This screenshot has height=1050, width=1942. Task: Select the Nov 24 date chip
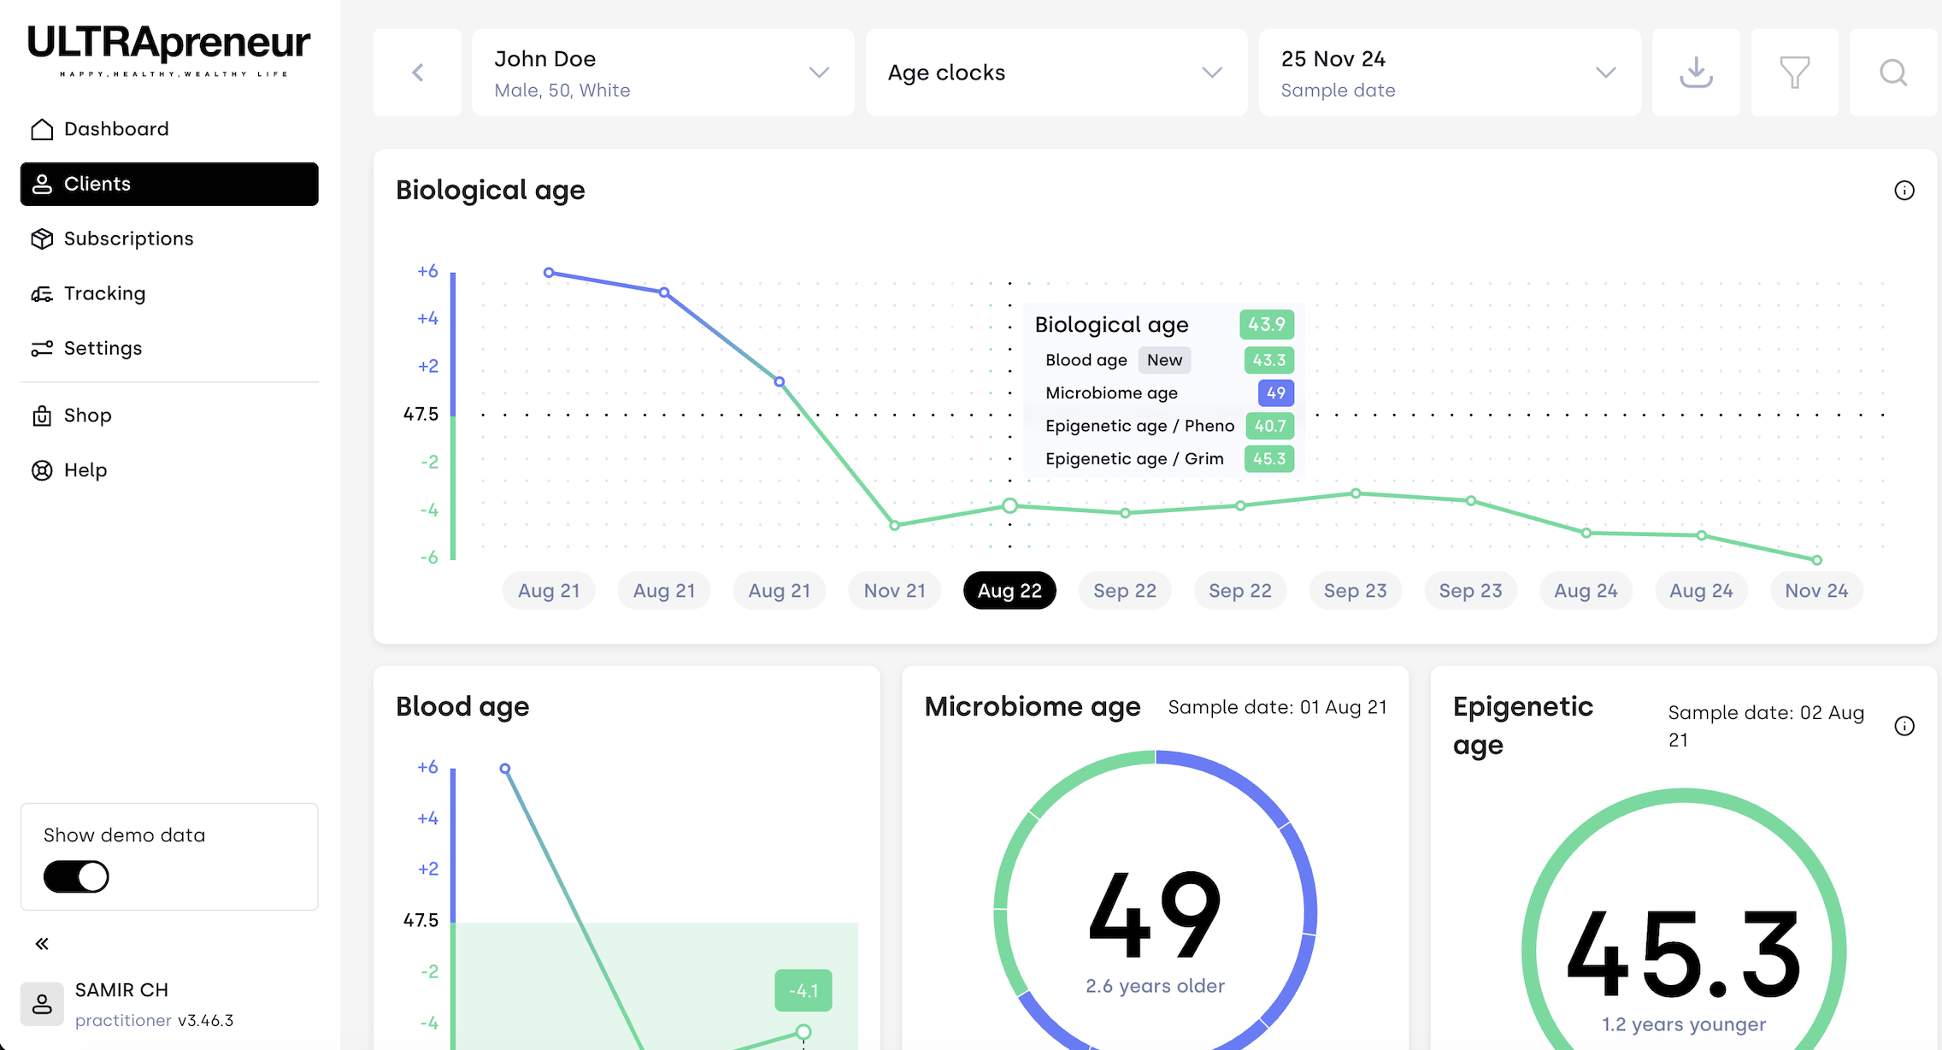1816,591
